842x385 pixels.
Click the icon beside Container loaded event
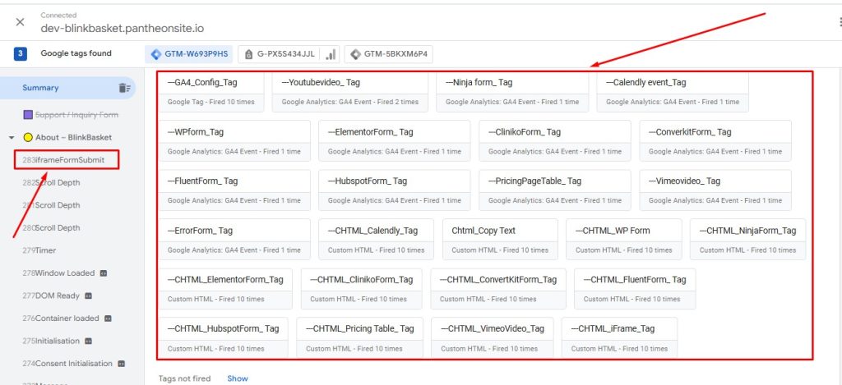pos(108,319)
